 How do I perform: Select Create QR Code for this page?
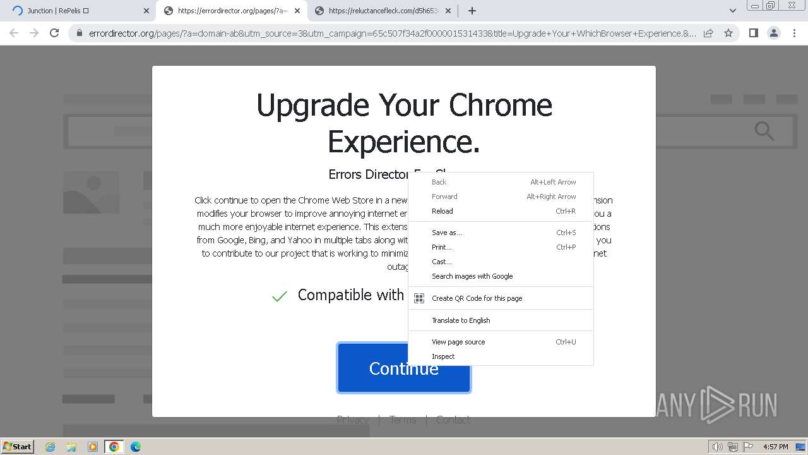pyautogui.click(x=501, y=298)
